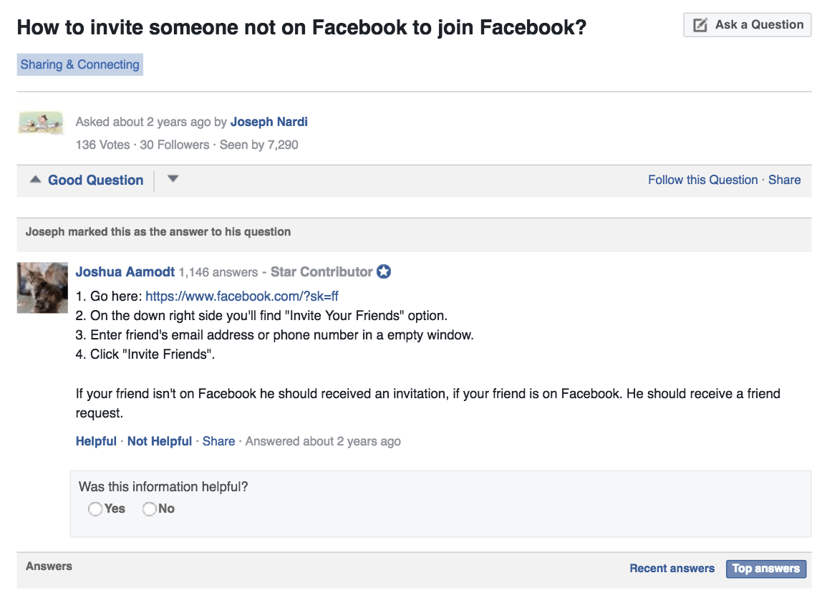Expand the dropdown arrow next to Good Question
Viewport: 827px width, 598px height.
[173, 179]
